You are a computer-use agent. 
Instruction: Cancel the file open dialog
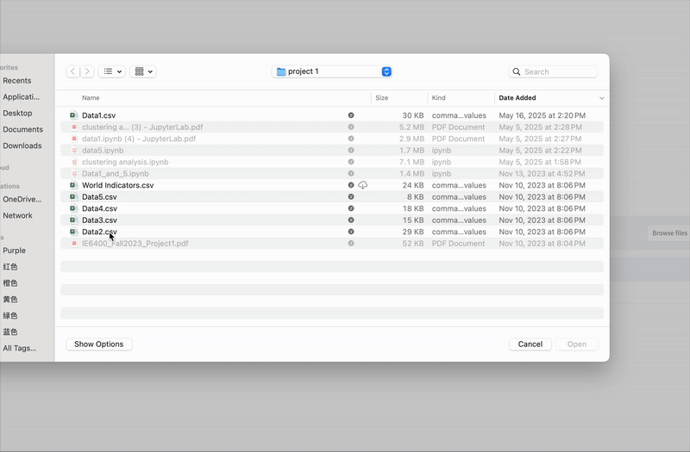click(x=530, y=344)
